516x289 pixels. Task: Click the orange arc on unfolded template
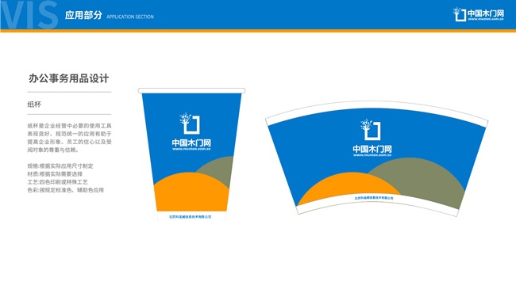(x=348, y=188)
